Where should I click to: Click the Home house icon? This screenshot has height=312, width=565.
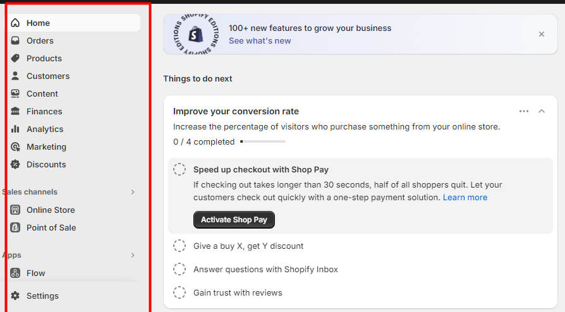(x=15, y=23)
